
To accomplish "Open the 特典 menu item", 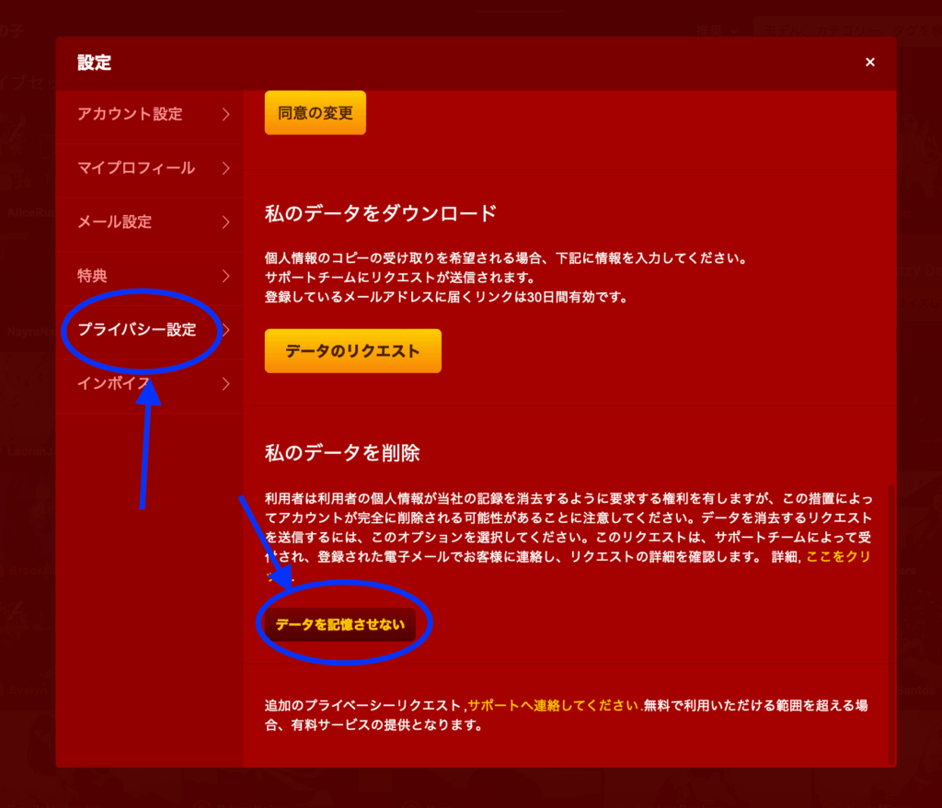I will [x=93, y=276].
